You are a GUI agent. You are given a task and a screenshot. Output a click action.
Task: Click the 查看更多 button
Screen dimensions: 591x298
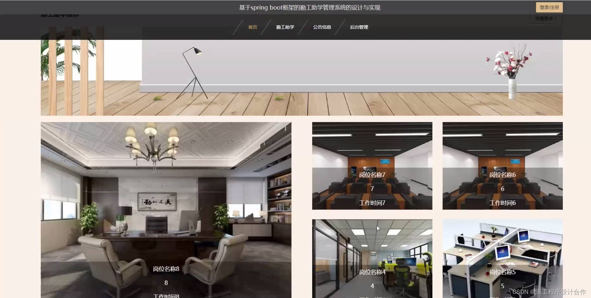(546, 19)
